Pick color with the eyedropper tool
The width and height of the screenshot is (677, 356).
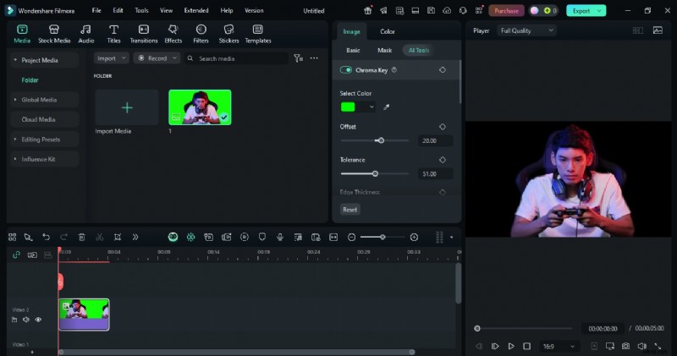[387, 107]
